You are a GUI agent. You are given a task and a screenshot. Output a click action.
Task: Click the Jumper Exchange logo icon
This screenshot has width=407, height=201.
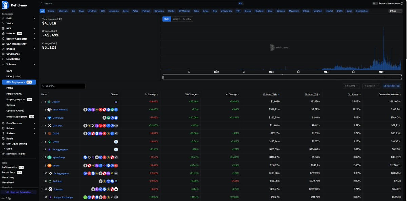[x=50, y=197]
